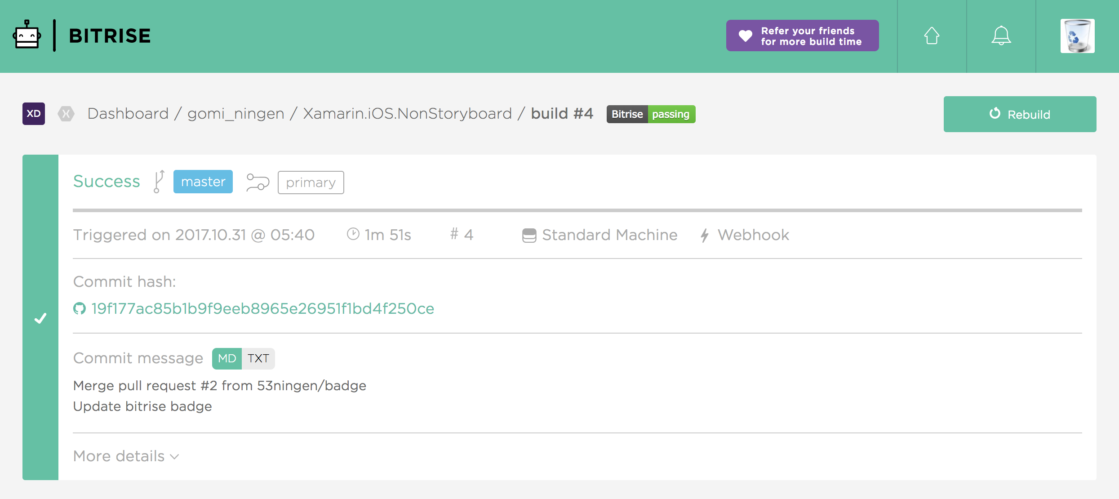Image resolution: width=1119 pixels, height=499 pixels.
Task: Open Refer your friends banner
Action: pyautogui.click(x=802, y=36)
